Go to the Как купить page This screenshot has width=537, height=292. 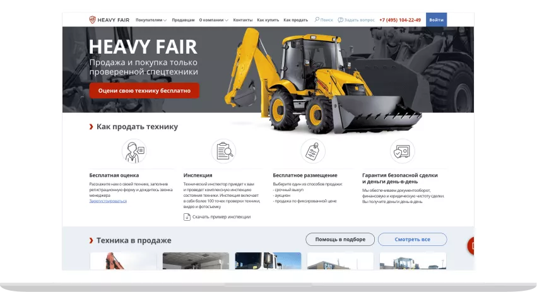click(x=268, y=20)
